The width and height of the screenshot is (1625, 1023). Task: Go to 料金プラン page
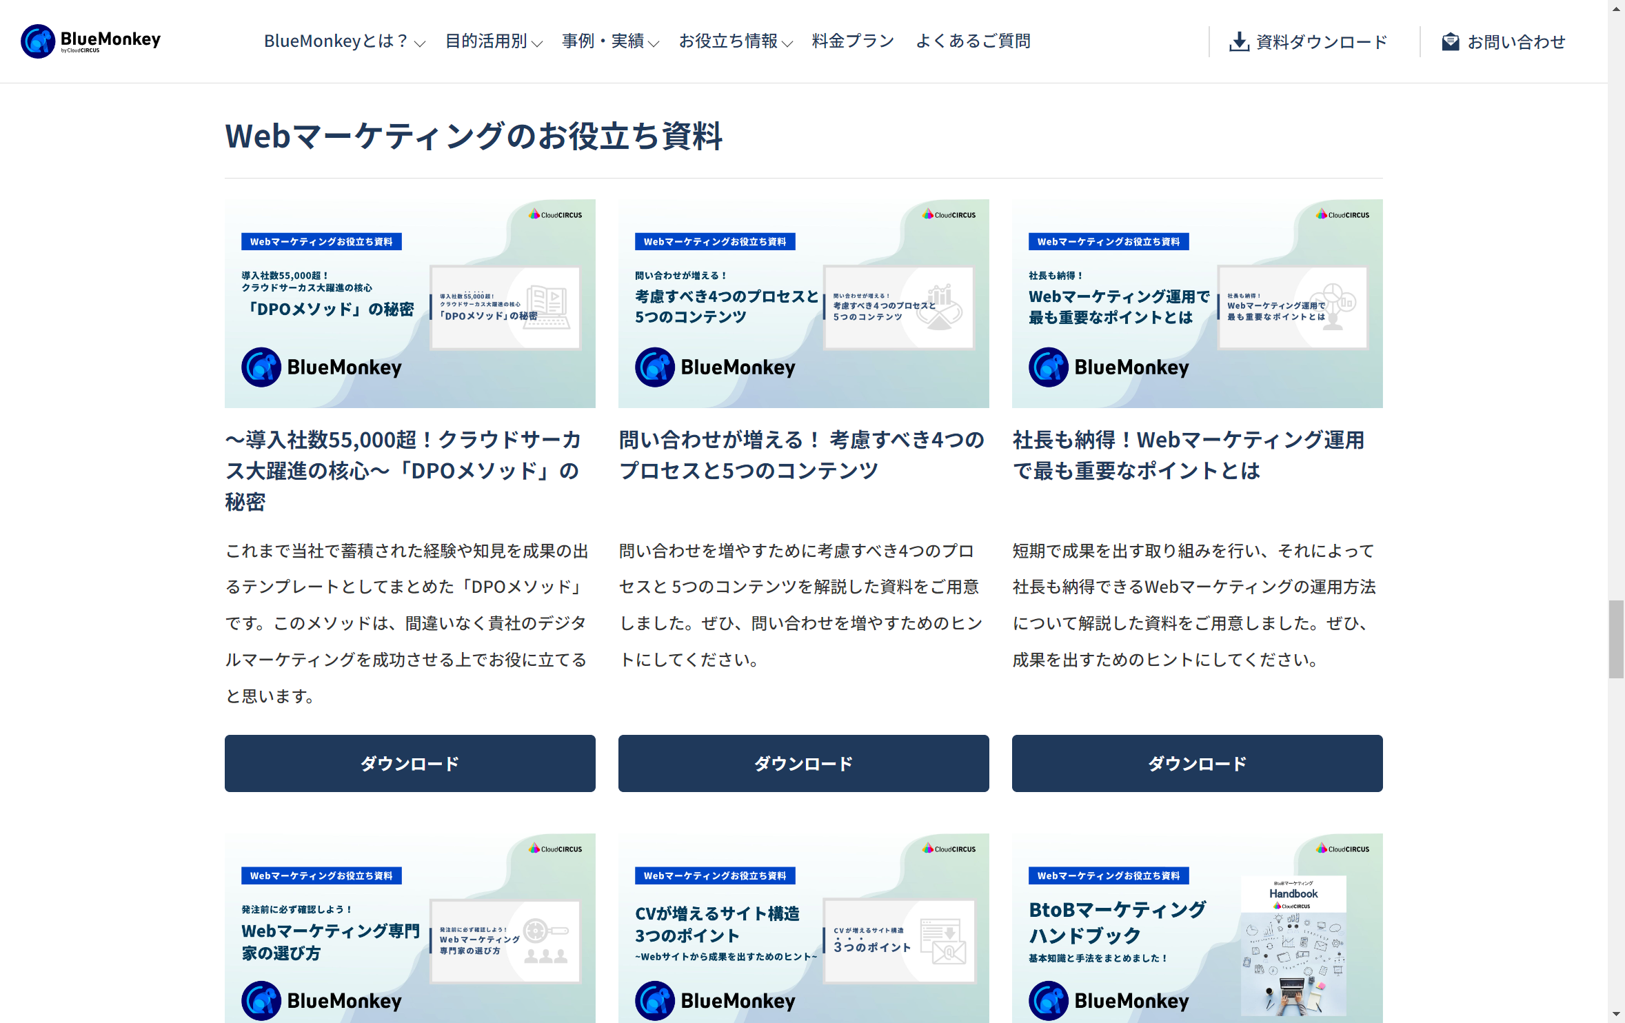coord(853,41)
